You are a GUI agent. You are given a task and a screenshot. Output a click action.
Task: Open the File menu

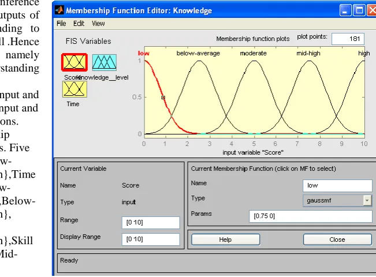tap(61, 24)
